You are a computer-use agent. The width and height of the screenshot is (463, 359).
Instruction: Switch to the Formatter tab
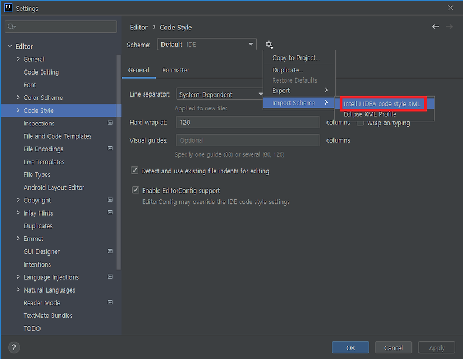[175, 69]
